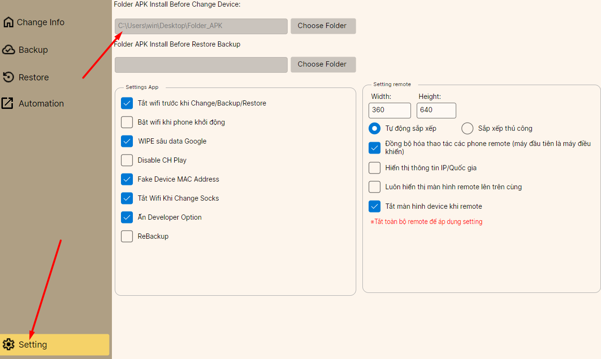Enable Bật wifi khi phone khởi động
The width and height of the screenshot is (601, 359).
click(x=127, y=122)
